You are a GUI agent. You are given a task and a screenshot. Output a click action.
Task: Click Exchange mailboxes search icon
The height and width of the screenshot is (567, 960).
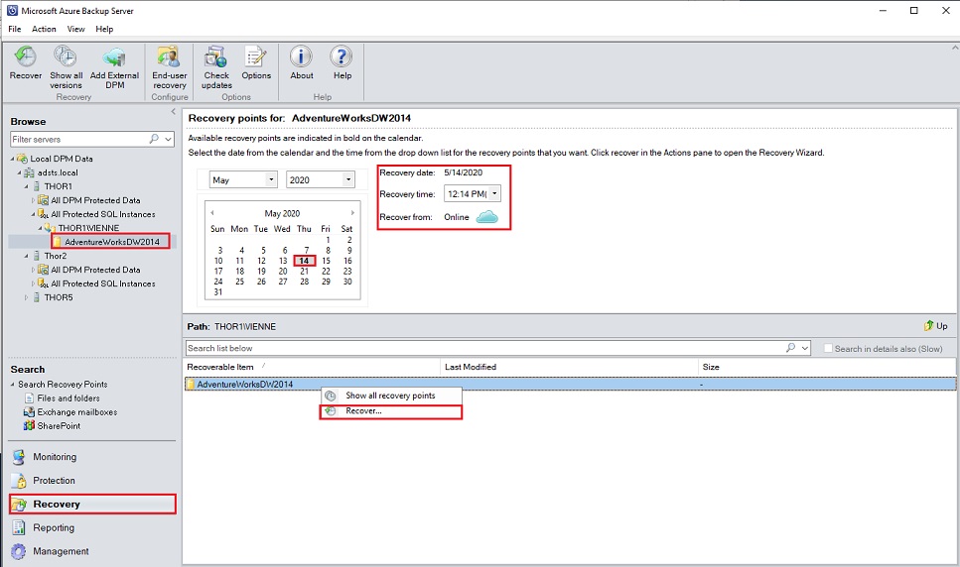pos(29,411)
